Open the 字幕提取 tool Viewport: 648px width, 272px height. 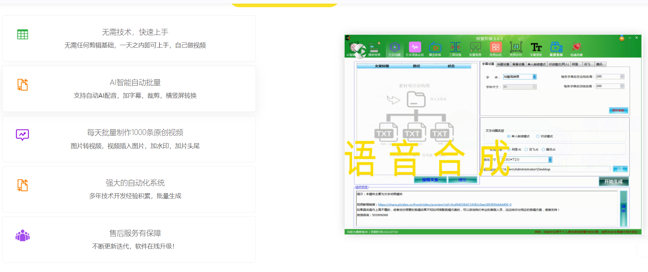(536, 49)
